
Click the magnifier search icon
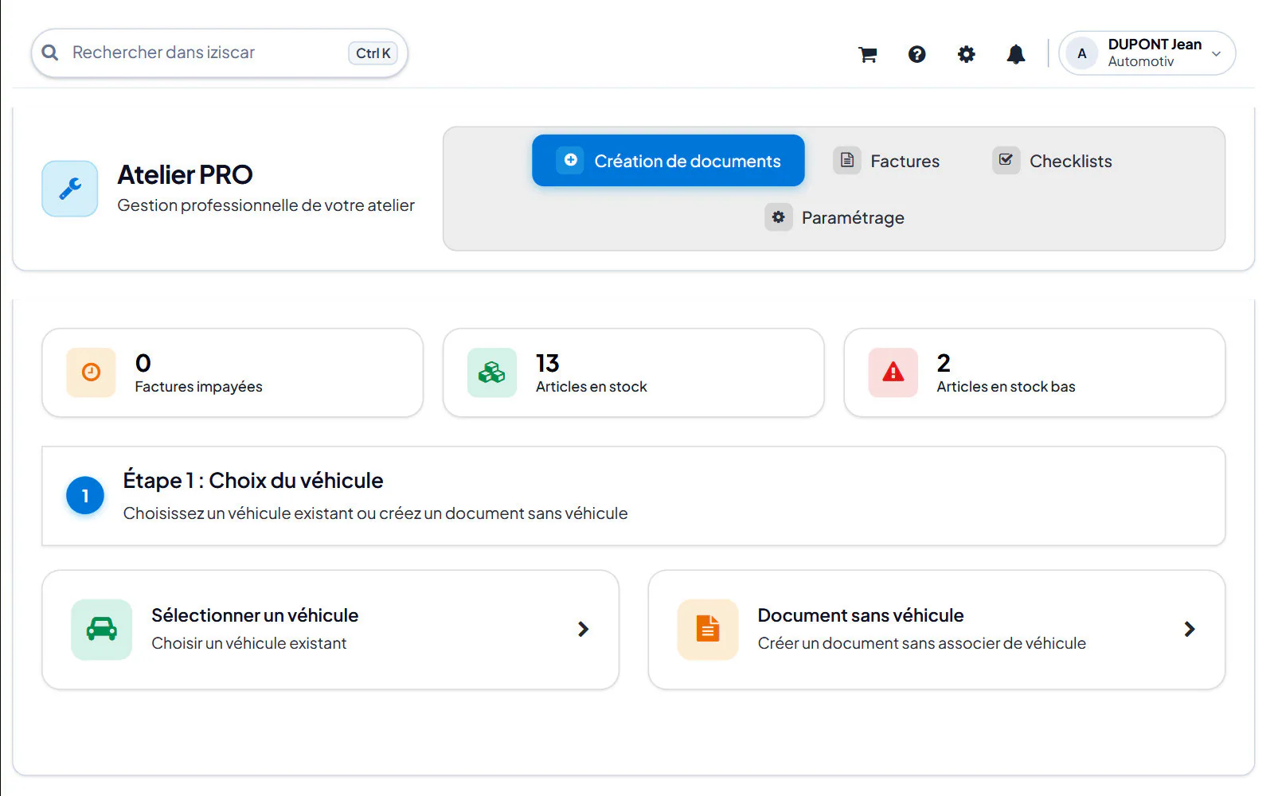tap(50, 53)
